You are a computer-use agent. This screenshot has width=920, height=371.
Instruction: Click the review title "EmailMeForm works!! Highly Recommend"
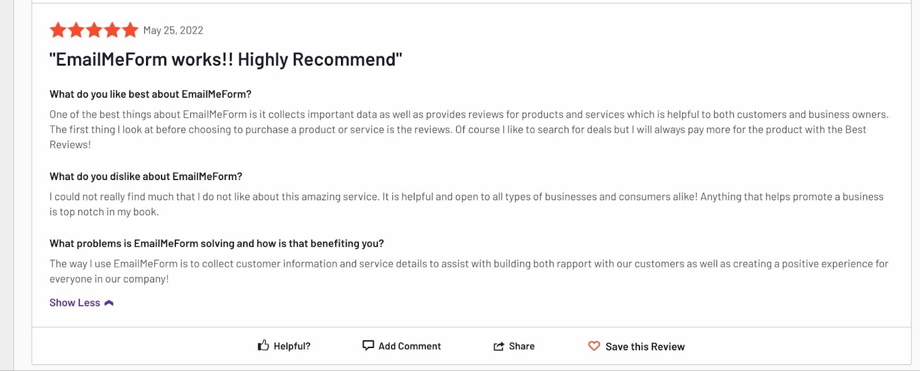pyautogui.click(x=225, y=59)
